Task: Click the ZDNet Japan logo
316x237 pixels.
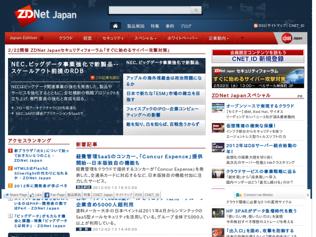Action: [45, 15]
